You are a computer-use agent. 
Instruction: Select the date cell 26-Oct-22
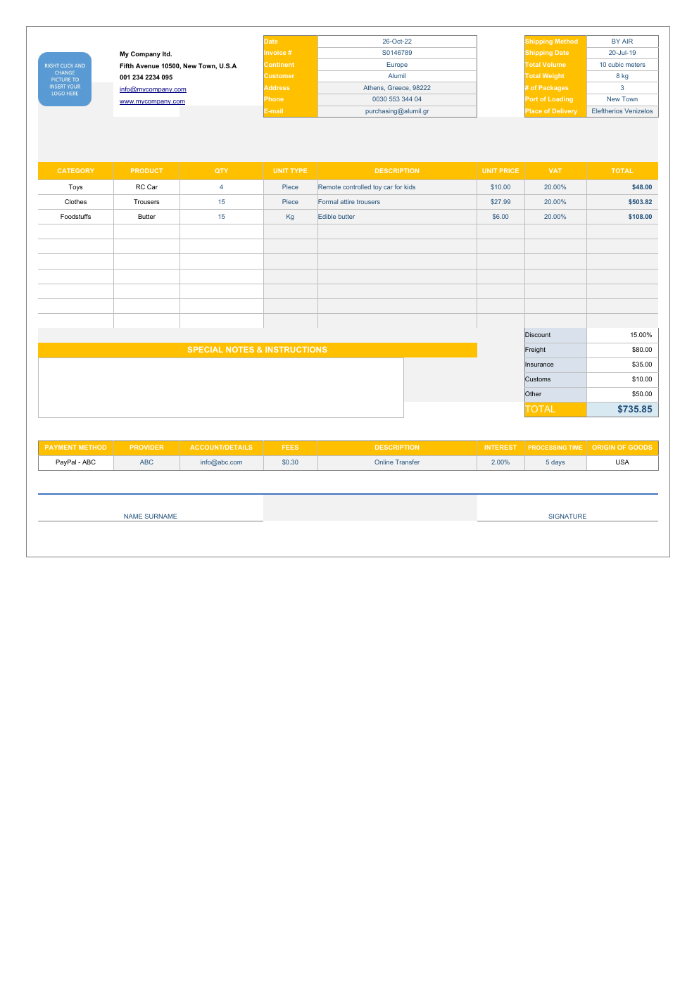397,42
